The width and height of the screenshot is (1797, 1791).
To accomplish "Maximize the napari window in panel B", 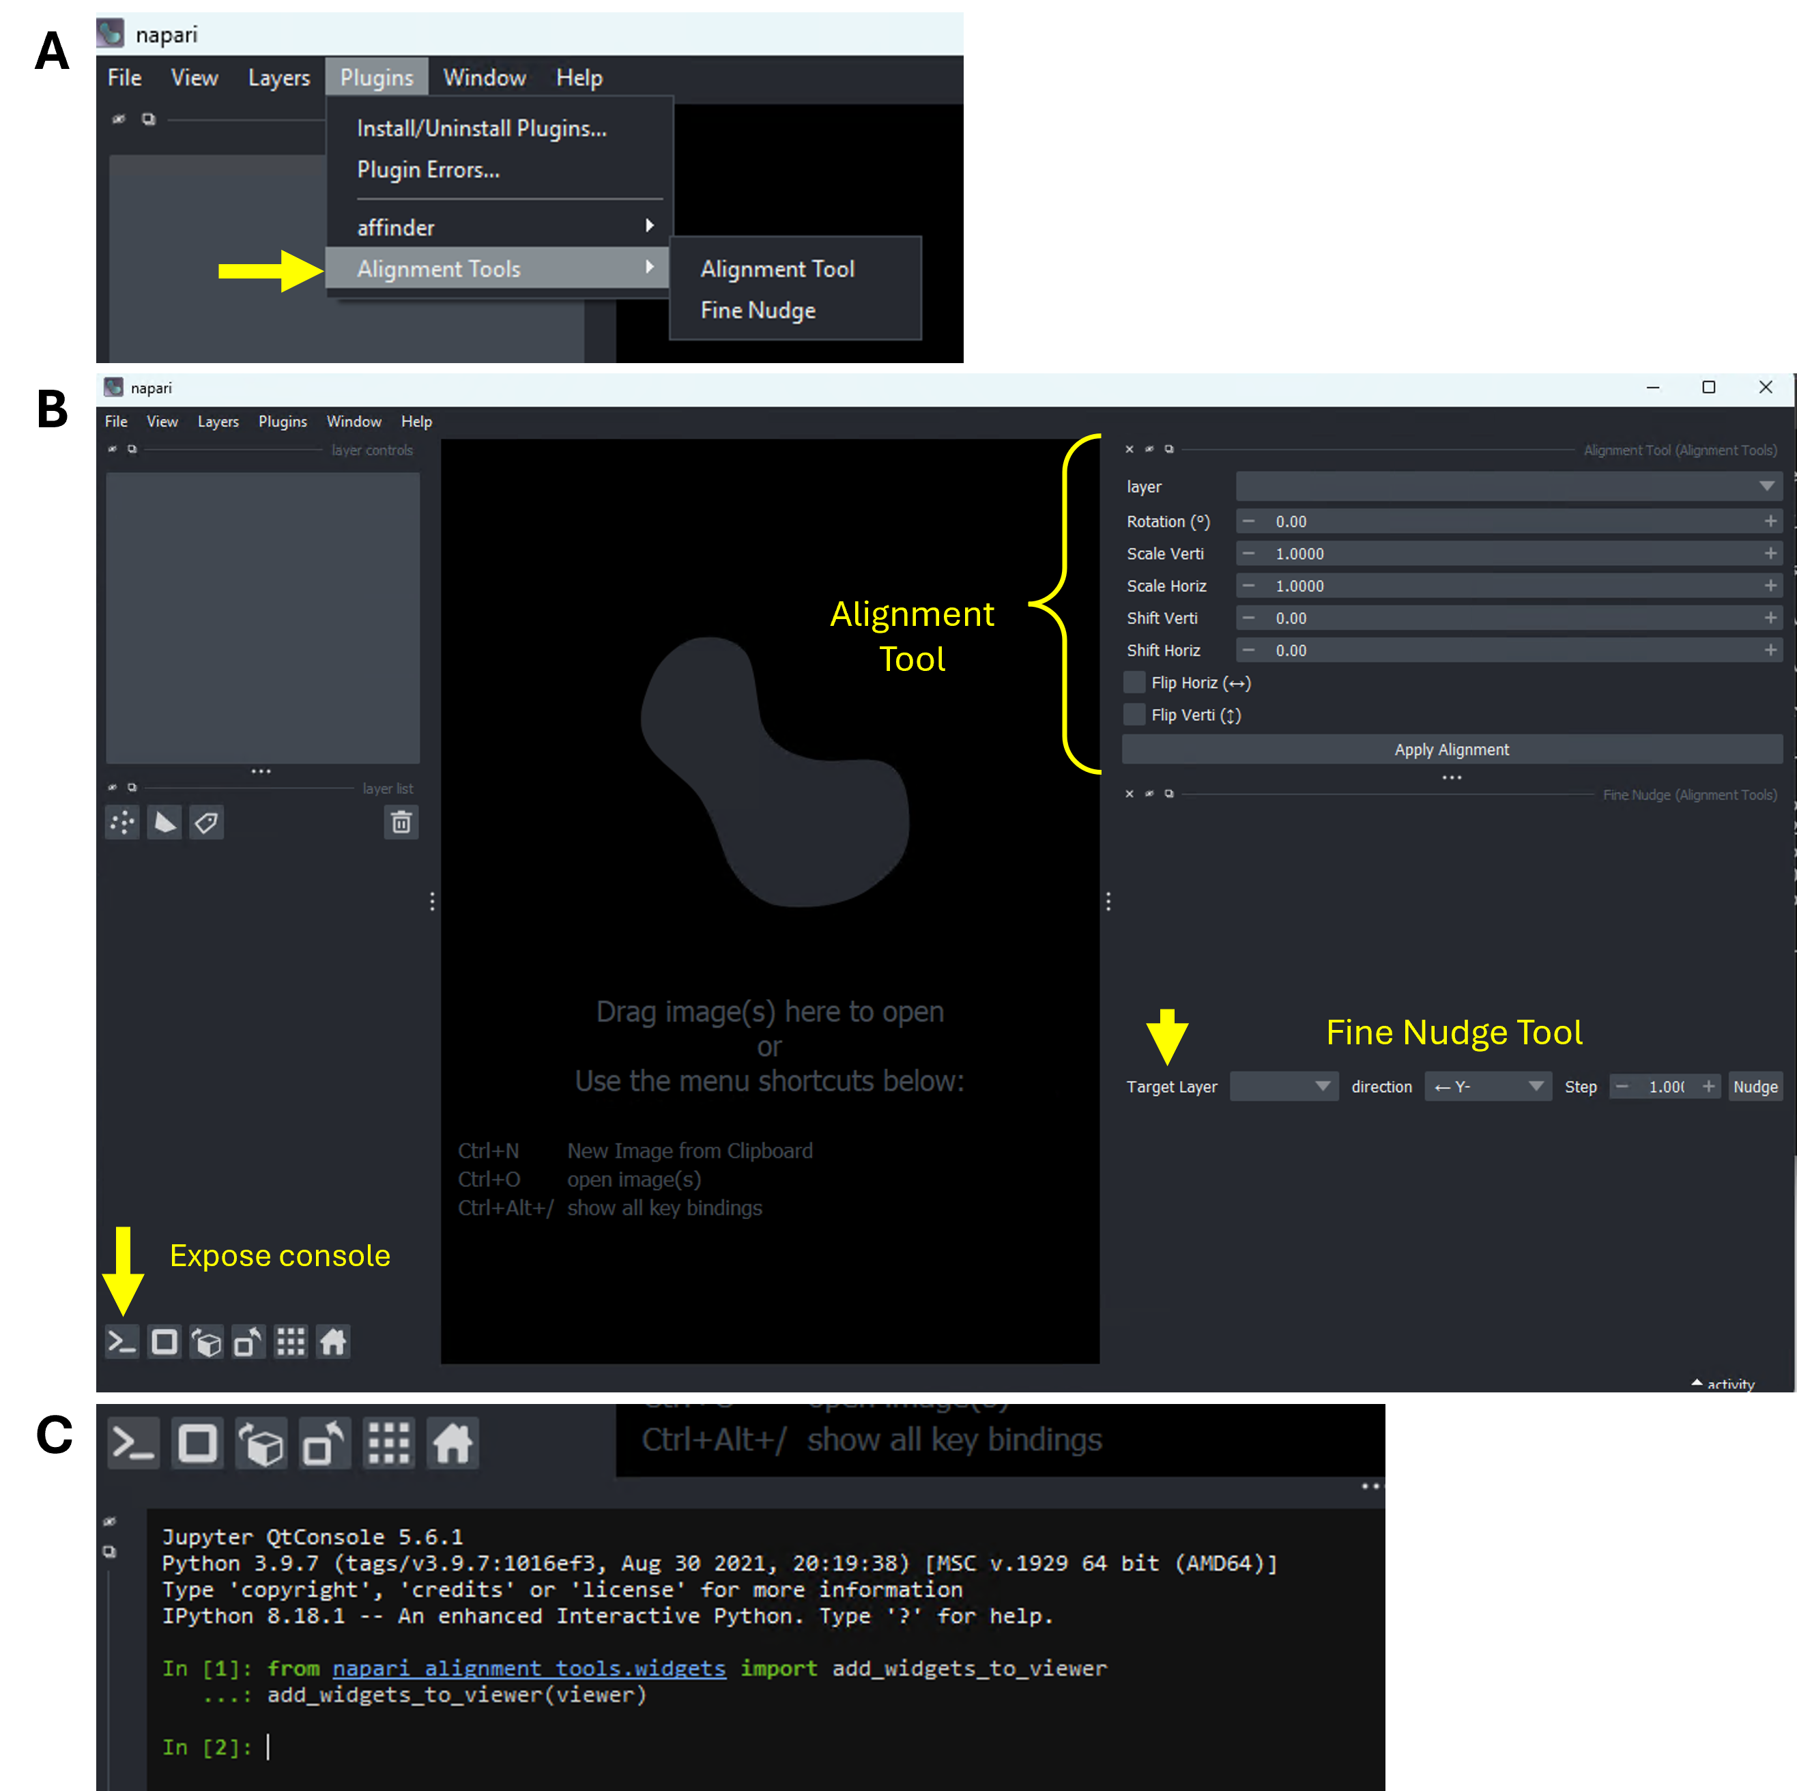I will coord(1709,387).
